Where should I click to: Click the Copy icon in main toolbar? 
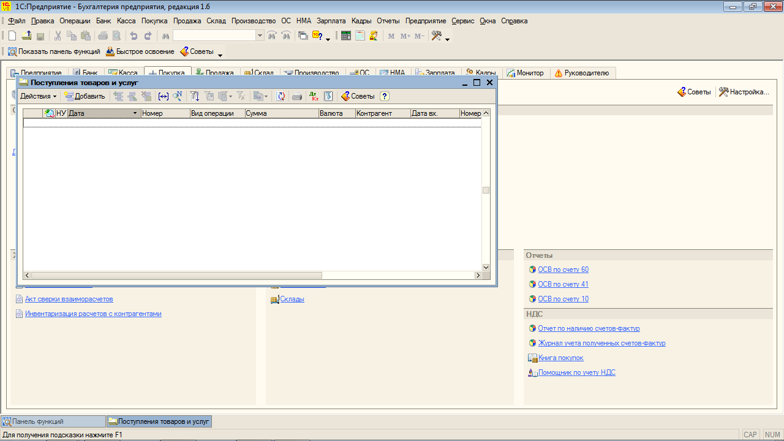72,36
